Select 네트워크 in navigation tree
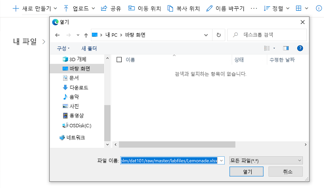Image resolution: width=324 pixels, height=188 pixels. pos(72,138)
